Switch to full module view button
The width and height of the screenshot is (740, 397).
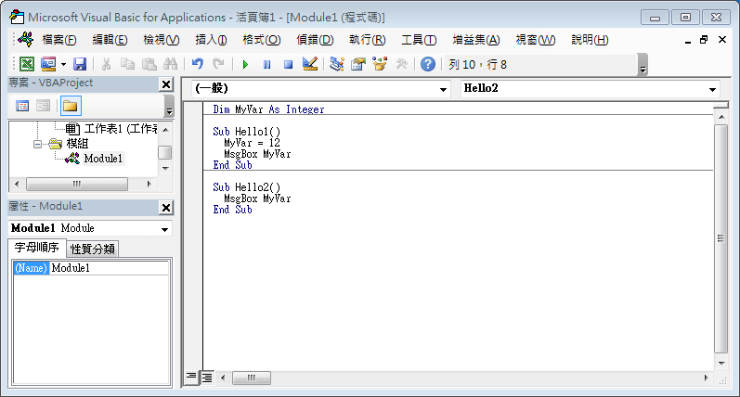[x=207, y=378]
